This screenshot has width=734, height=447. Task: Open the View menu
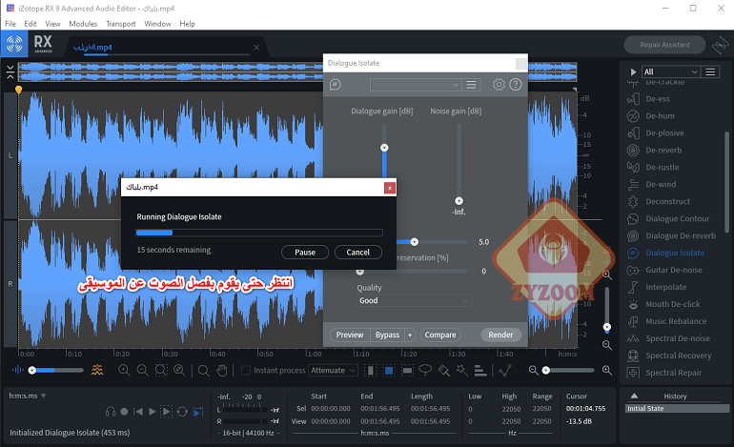(52, 24)
